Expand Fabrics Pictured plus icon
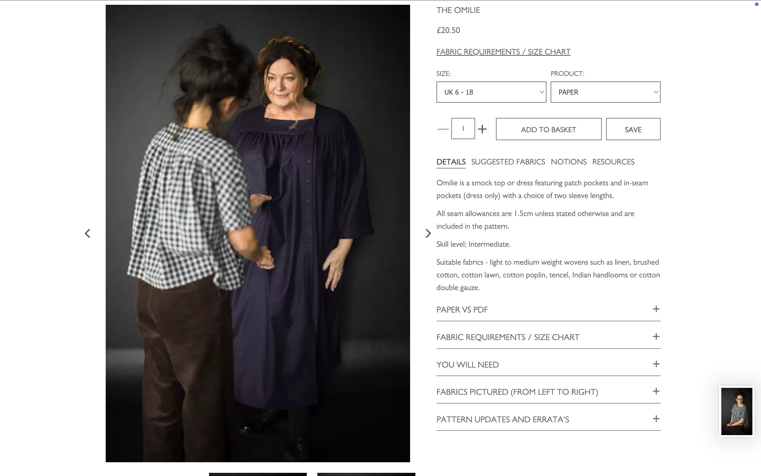The image size is (761, 476). tap(656, 391)
